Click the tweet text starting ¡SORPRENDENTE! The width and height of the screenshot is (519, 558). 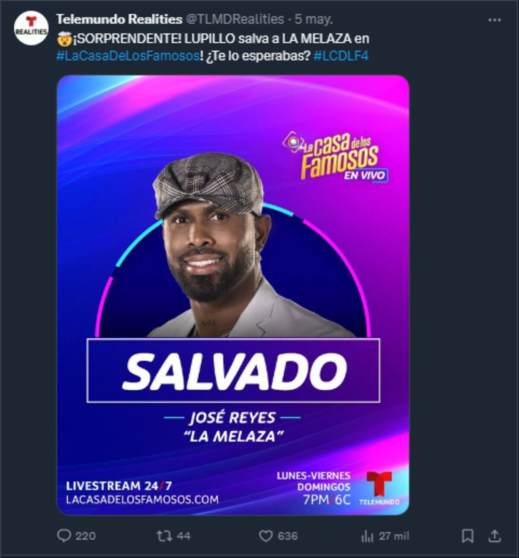click(x=213, y=47)
